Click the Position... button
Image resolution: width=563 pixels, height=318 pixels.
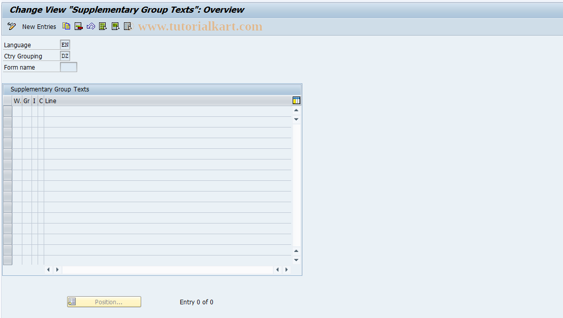pos(104,302)
